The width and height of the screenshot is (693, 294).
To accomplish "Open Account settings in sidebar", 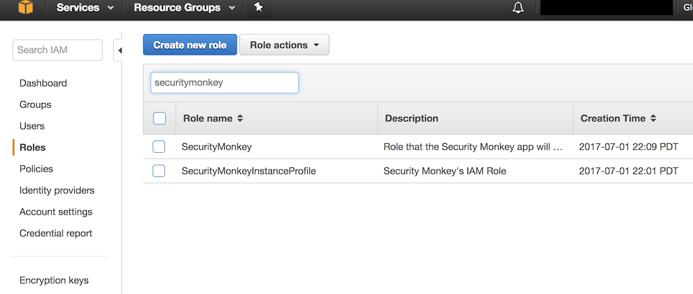I will 55,212.
